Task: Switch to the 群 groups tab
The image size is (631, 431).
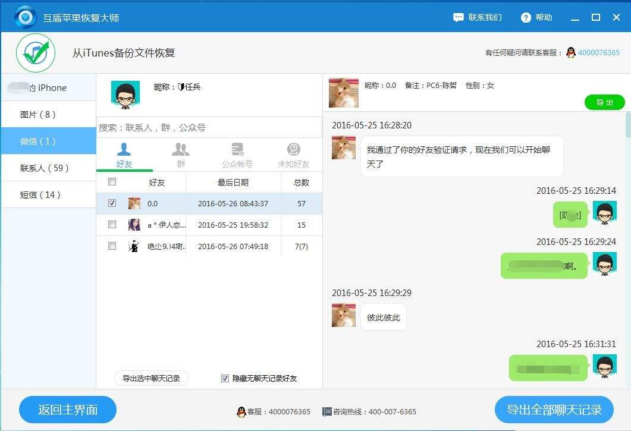Action: coord(181,155)
